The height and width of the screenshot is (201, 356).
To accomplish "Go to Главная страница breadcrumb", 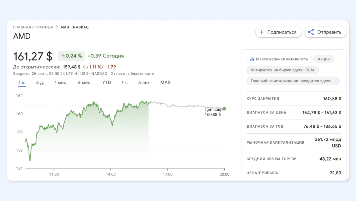I will tap(33, 27).
